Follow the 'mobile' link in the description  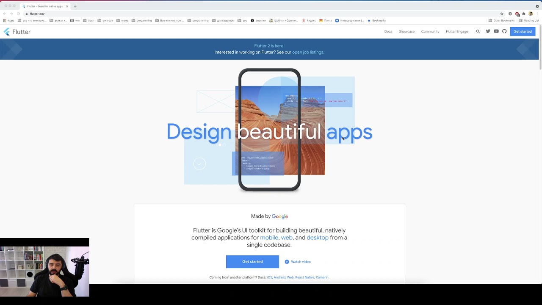[x=269, y=238]
